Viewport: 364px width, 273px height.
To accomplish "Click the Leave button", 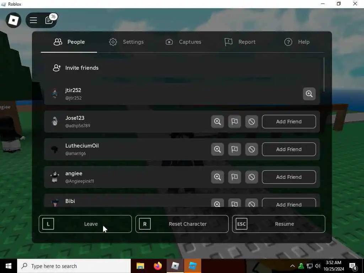I will coord(85,224).
